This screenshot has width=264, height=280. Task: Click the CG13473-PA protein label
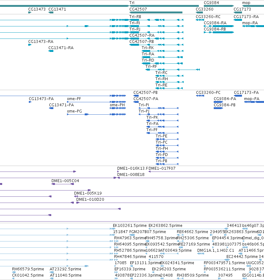coord(41,99)
